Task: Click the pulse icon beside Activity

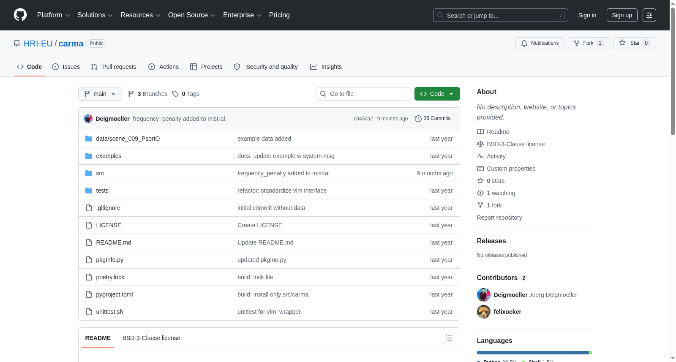Action: [x=480, y=156]
